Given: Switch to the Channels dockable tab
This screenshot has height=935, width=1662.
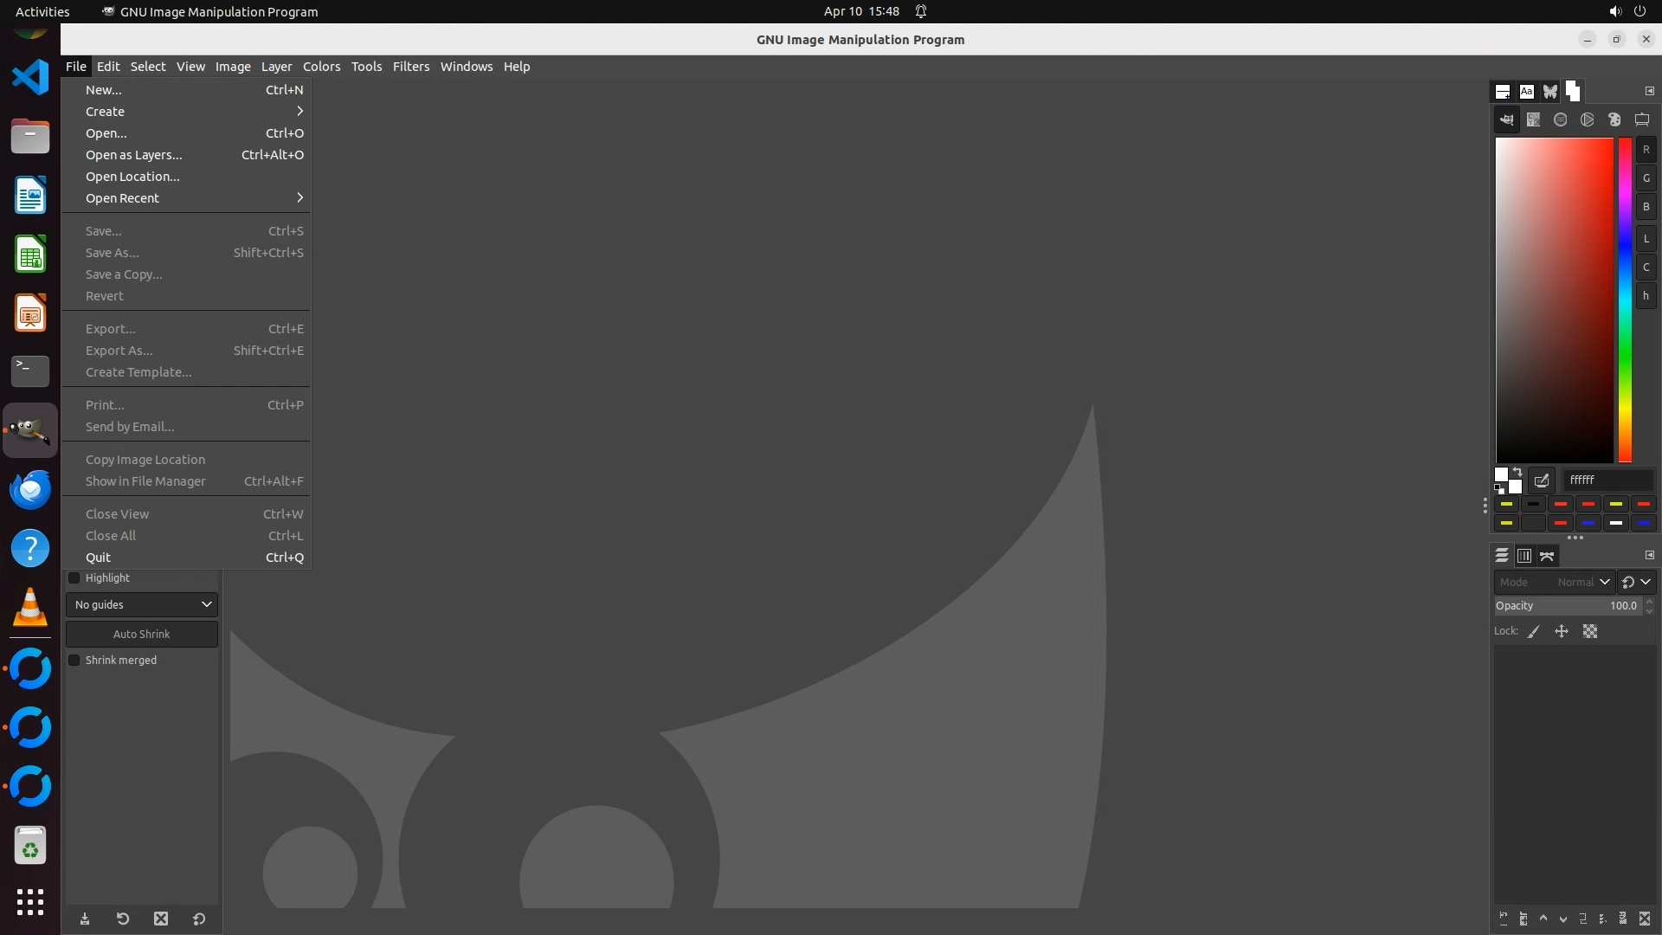Looking at the screenshot, I should coord(1524,556).
